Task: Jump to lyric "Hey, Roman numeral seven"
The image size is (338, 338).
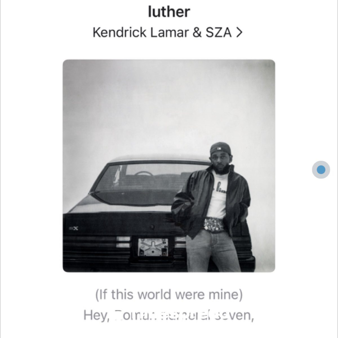Action: (169, 316)
